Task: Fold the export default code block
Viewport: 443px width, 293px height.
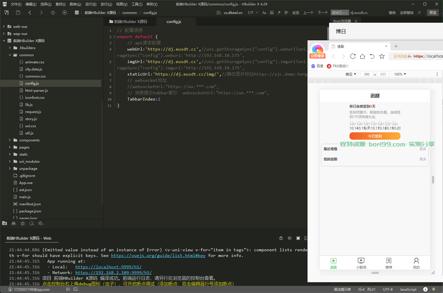Action: tap(115, 37)
